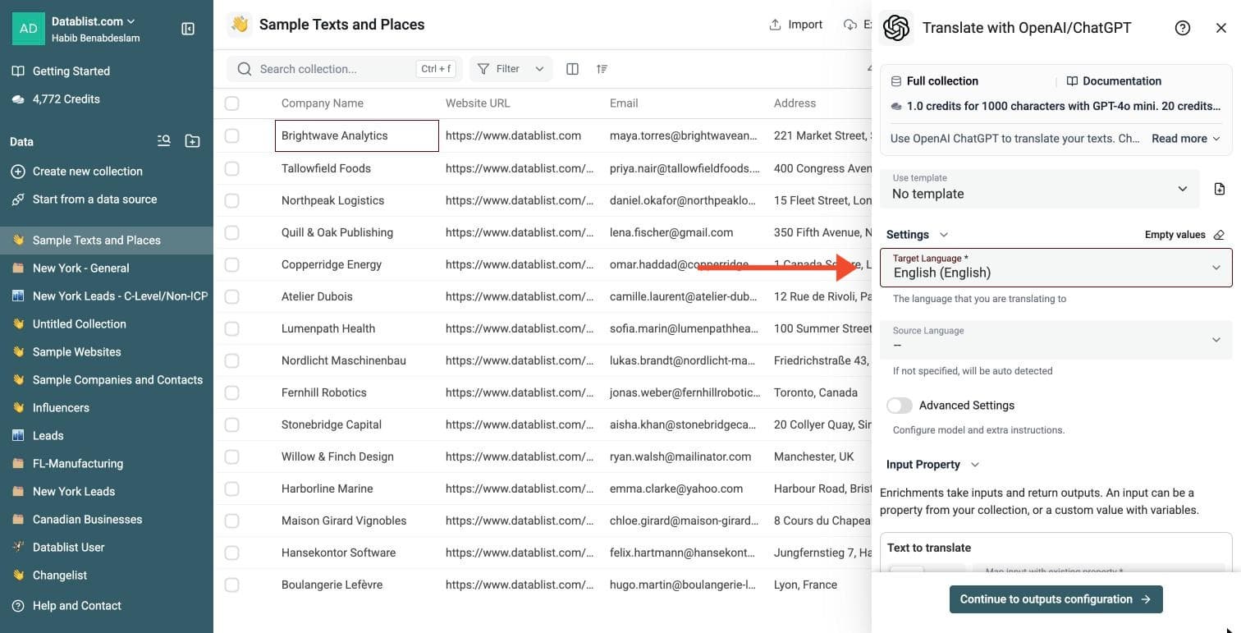Check the Brightwave Analytics row checkbox
This screenshot has width=1241, height=633.
point(232,135)
